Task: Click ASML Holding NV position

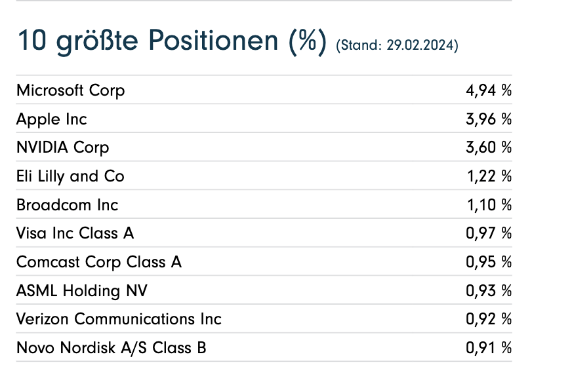Action: point(82,290)
